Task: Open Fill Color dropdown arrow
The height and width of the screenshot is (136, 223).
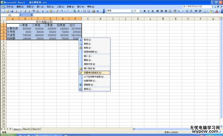Action: coord(213,11)
